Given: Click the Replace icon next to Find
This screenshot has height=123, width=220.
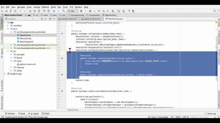Looking at the screenshot, I should click(x=48, y=11).
